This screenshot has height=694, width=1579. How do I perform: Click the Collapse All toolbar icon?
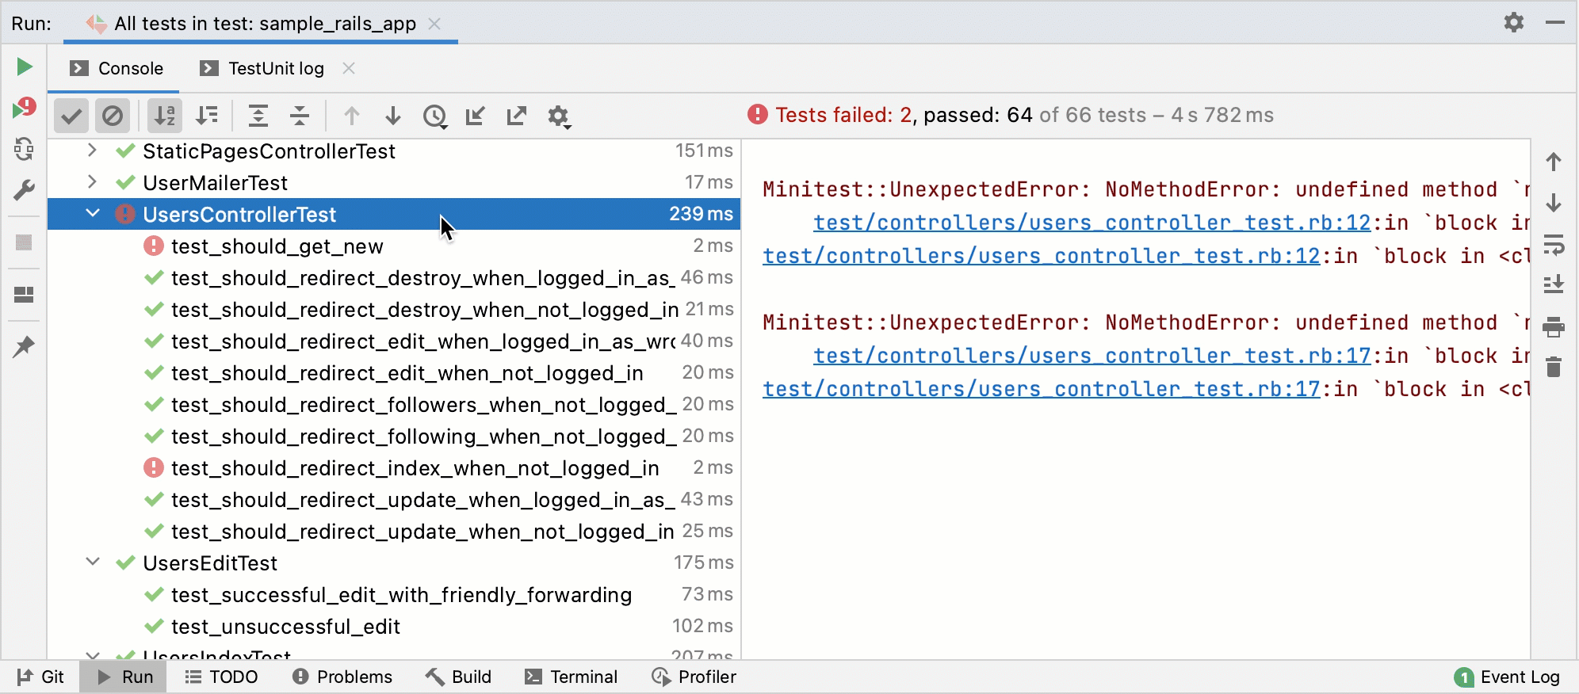click(x=300, y=116)
